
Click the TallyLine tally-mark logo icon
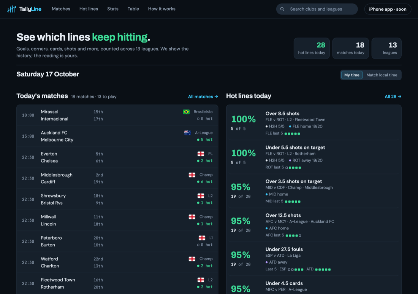coord(11,9)
